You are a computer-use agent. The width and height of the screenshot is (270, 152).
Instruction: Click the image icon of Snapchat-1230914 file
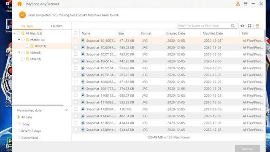[x=83, y=130]
